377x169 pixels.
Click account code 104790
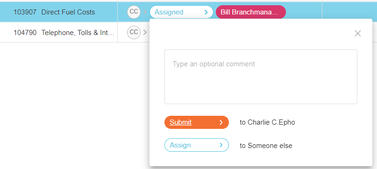tap(25, 33)
